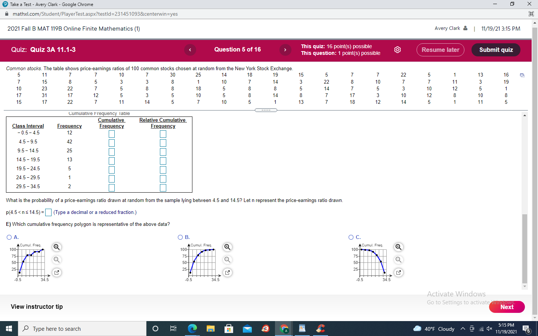
Task: Select answer option C
Action: 351,237
